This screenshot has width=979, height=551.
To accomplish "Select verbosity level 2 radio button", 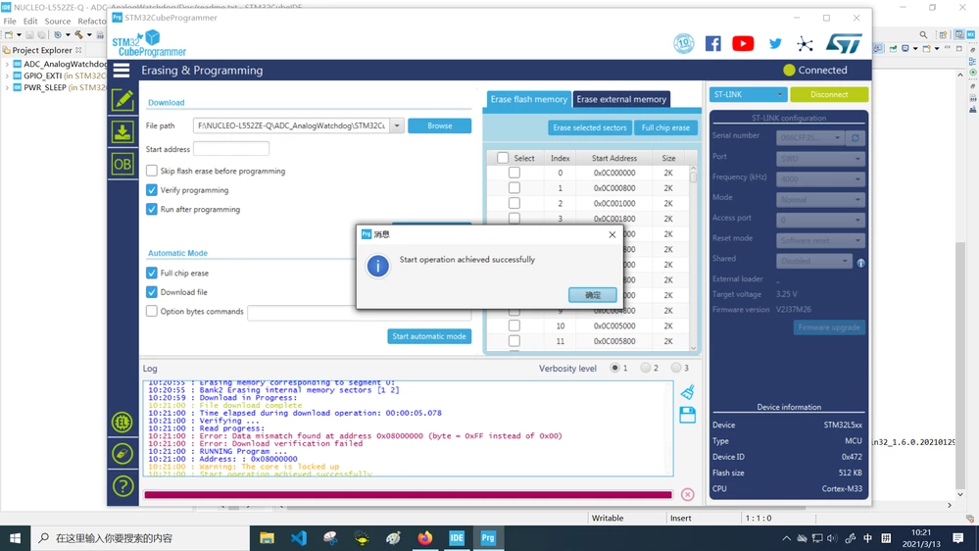I will [x=645, y=368].
